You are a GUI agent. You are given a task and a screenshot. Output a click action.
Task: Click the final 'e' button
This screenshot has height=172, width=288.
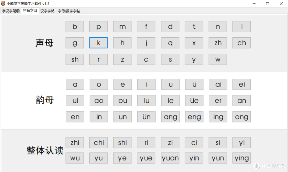point(122,84)
